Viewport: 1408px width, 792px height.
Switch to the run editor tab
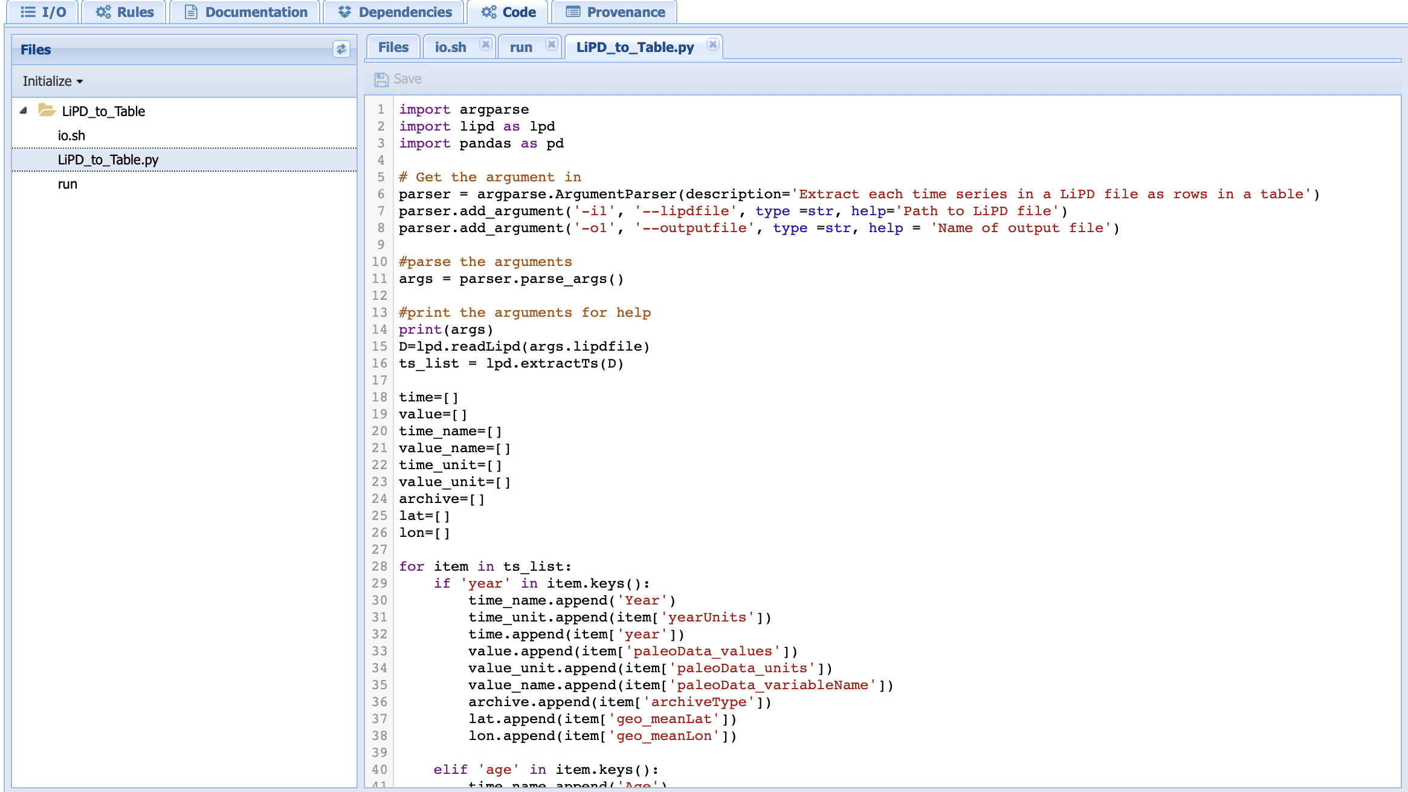[521, 47]
